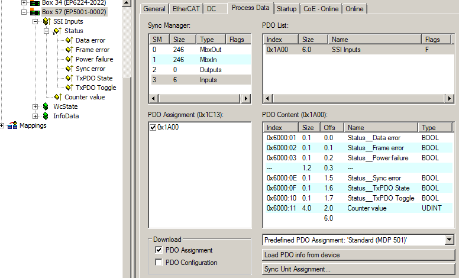This screenshot has width=459, height=278.
Task: Click Sync Manager right scroll arrow
Action: (x=245, y=99)
